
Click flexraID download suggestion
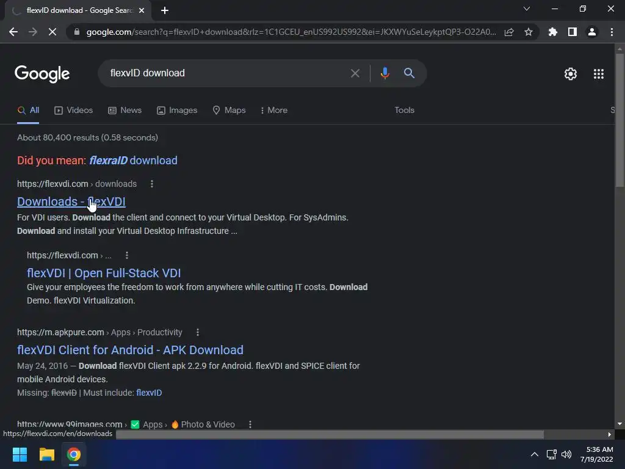pos(133,161)
